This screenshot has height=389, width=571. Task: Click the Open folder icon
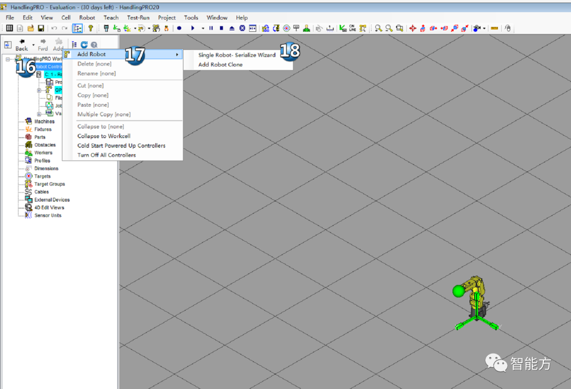pos(31,28)
